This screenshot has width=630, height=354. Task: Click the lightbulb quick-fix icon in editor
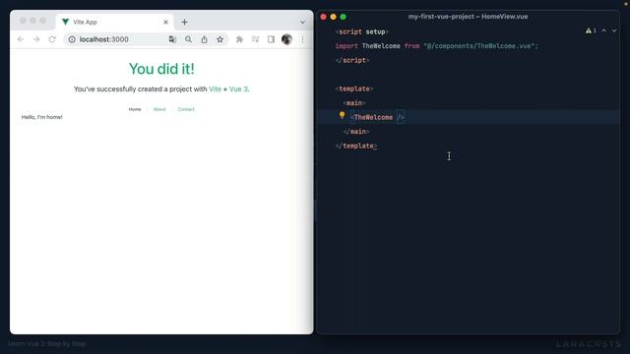point(342,116)
